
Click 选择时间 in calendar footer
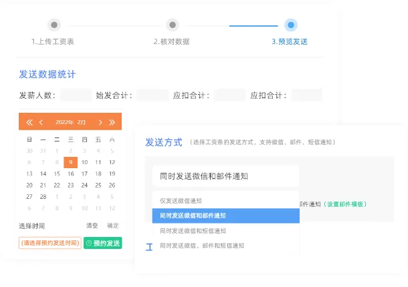pyautogui.click(x=31, y=226)
